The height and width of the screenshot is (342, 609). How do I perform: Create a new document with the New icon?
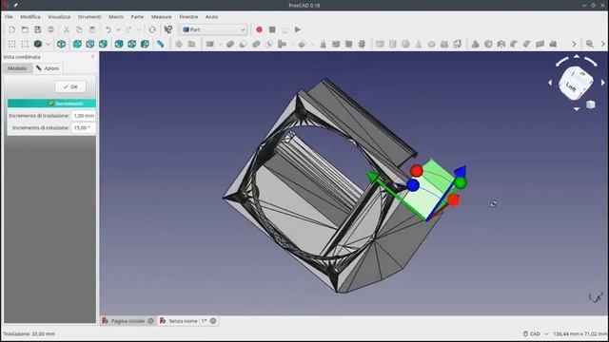11,29
